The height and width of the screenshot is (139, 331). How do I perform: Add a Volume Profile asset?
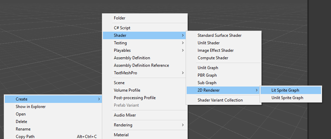coord(127,90)
